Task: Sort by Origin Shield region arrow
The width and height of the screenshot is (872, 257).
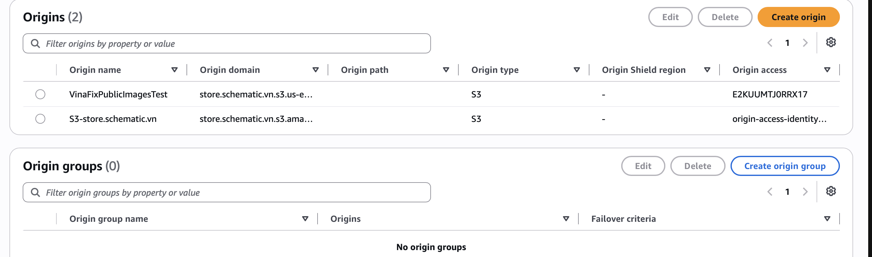Action: pos(707,70)
